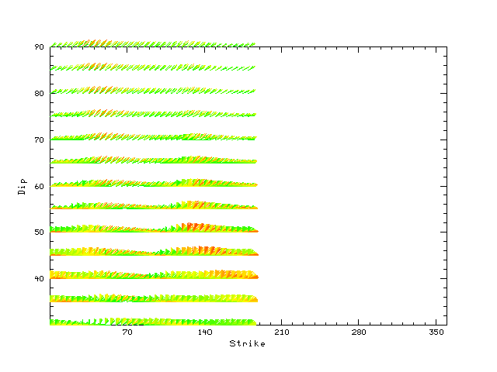Click the y-axis label '60'

[39, 187]
